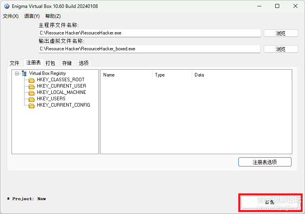Select HKEY_LOCAL_MACHINE text in tree
Screen dimensions: 305x214
[62, 92]
